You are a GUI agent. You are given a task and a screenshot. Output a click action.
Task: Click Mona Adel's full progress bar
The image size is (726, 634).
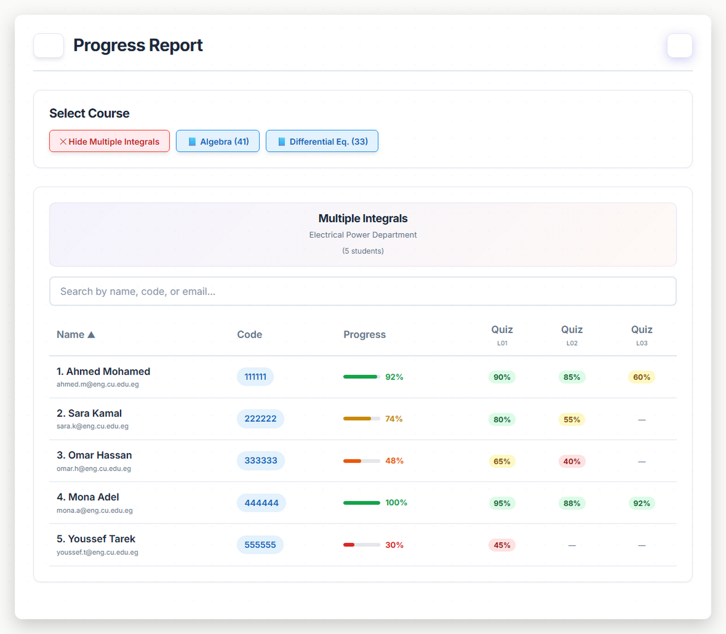361,503
